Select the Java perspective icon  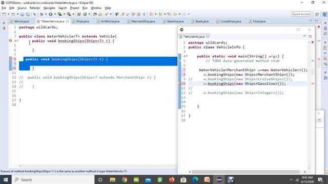click(x=324, y=14)
